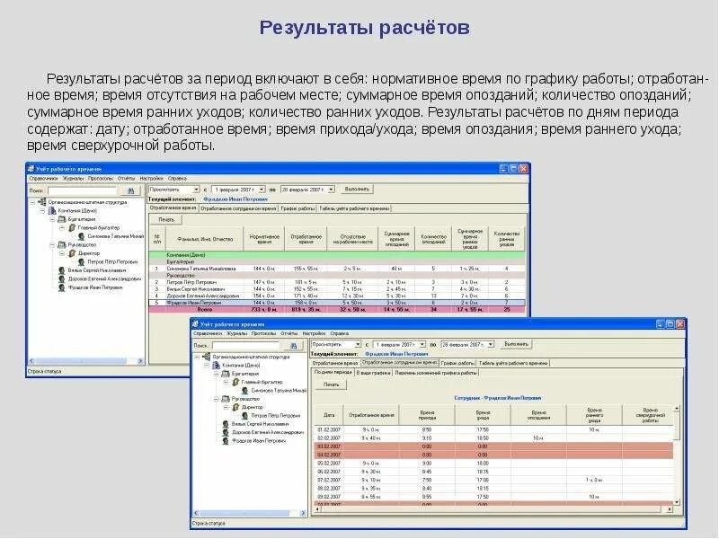Select the Компания (Демо) building icon, rear window
719x539 pixels.
52,210
